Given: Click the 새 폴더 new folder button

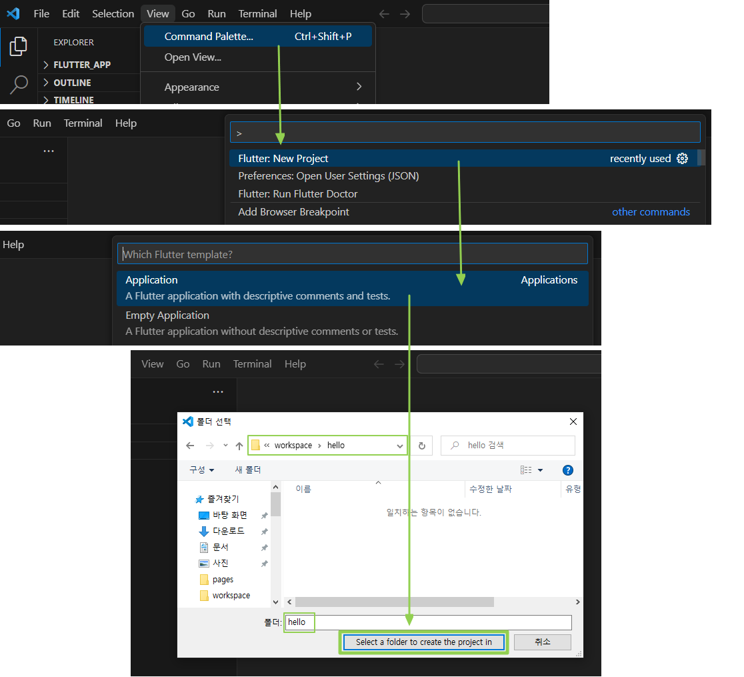Looking at the screenshot, I should pos(248,470).
